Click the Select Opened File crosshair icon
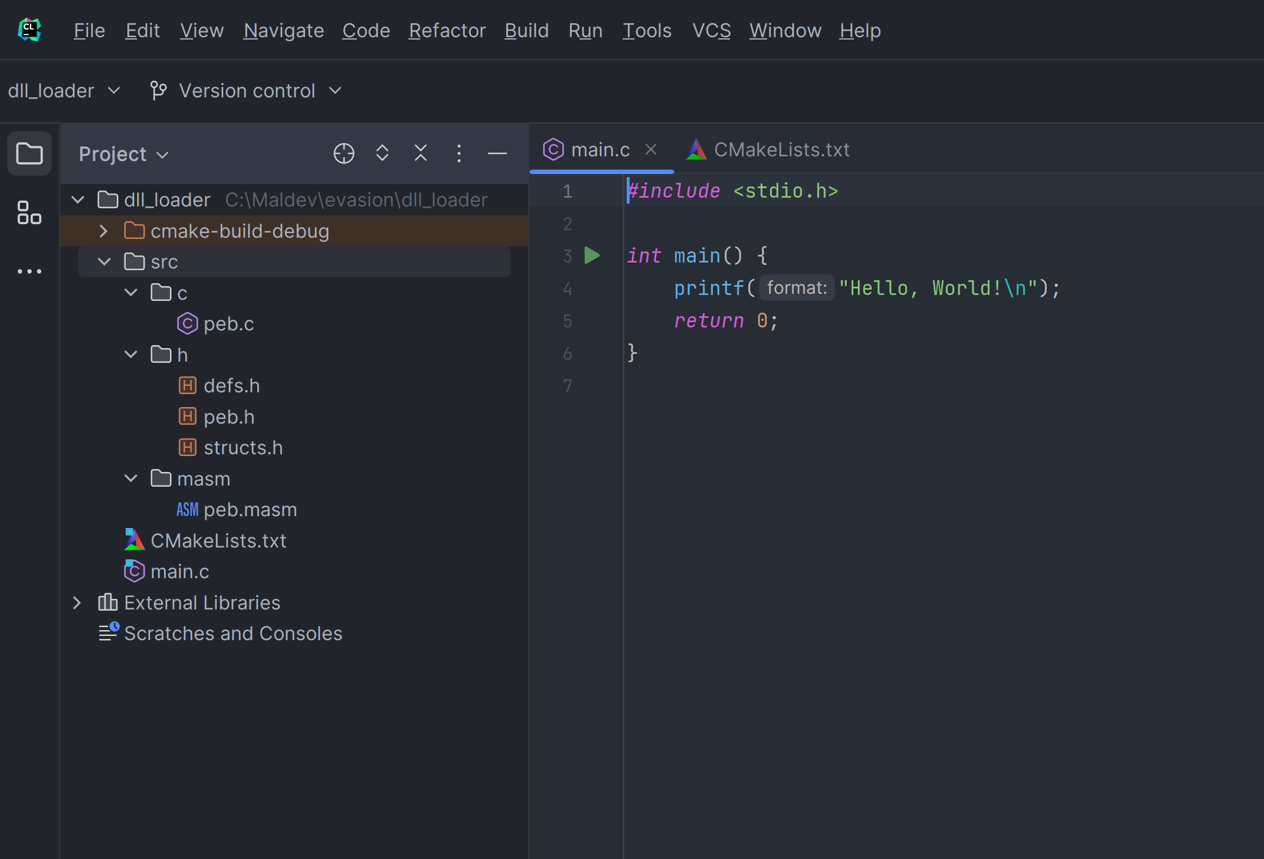Image resolution: width=1264 pixels, height=859 pixels. coord(343,153)
